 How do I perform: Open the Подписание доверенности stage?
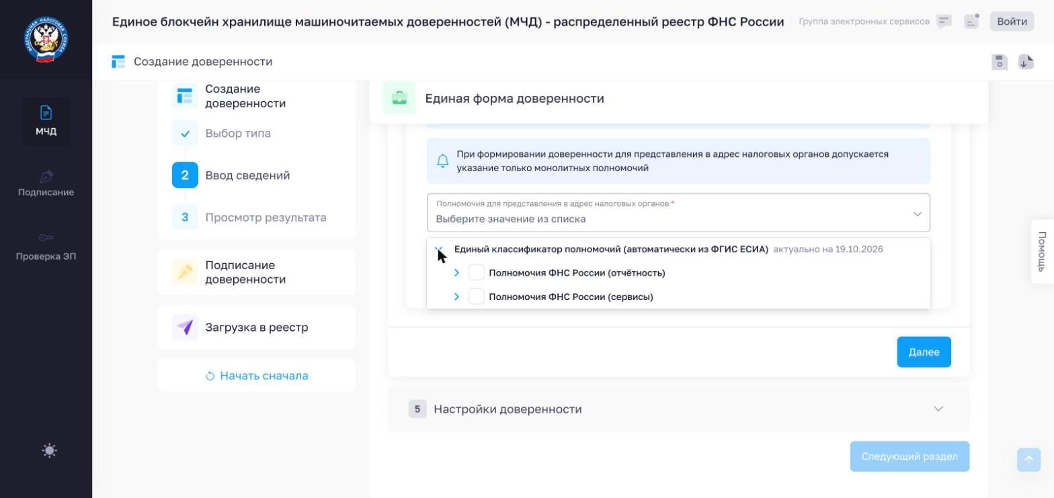[x=256, y=272]
